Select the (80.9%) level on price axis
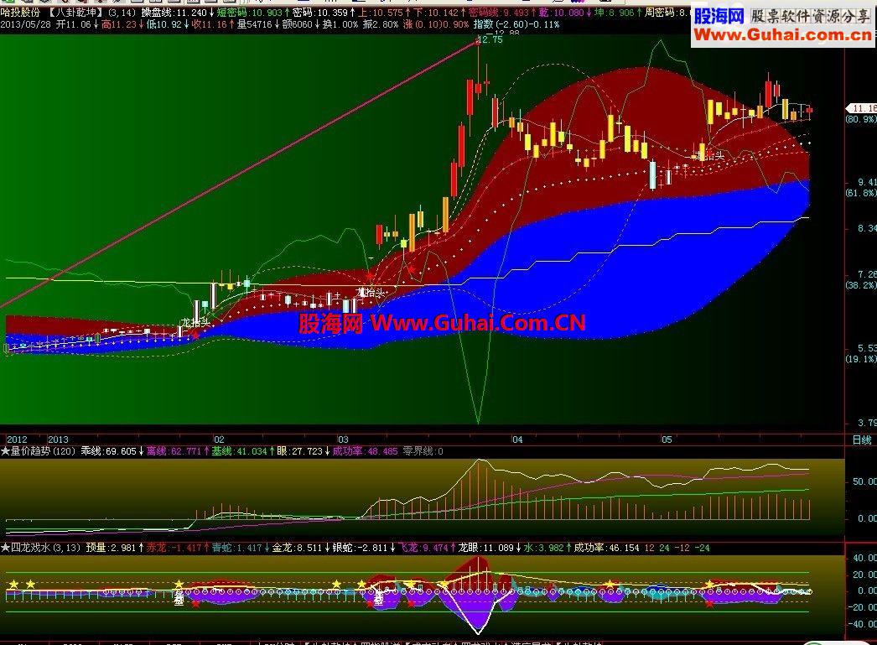 pyautogui.click(x=860, y=119)
